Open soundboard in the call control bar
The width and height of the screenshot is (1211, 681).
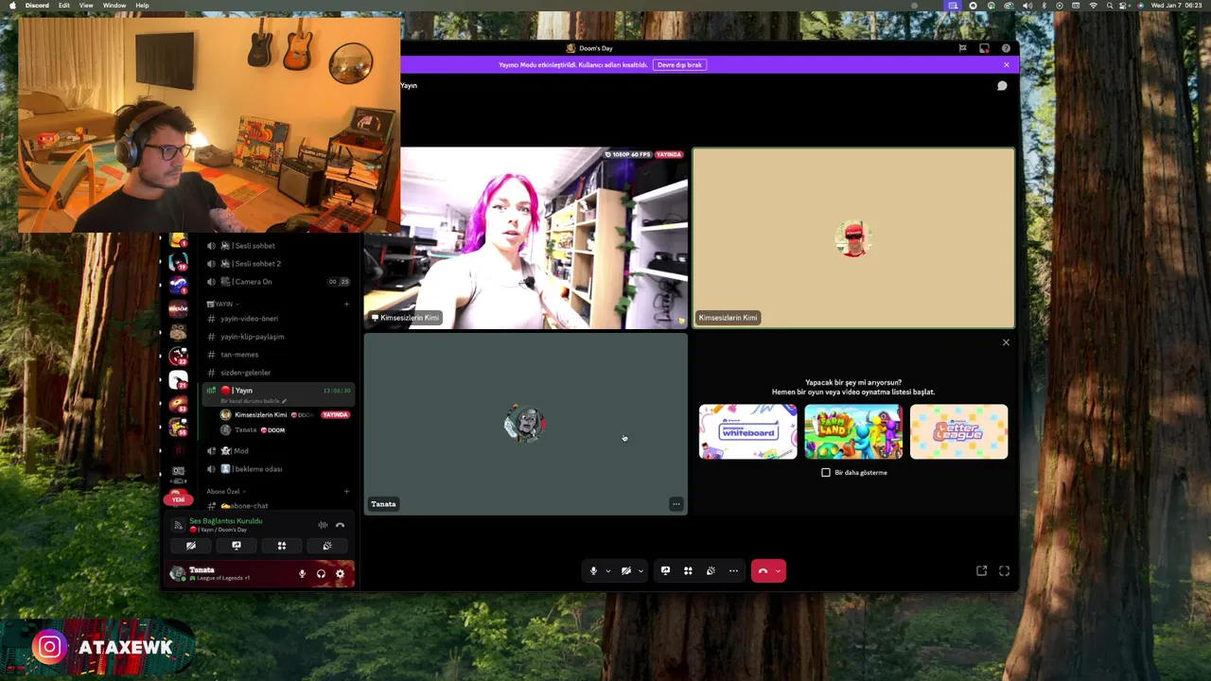(x=711, y=571)
